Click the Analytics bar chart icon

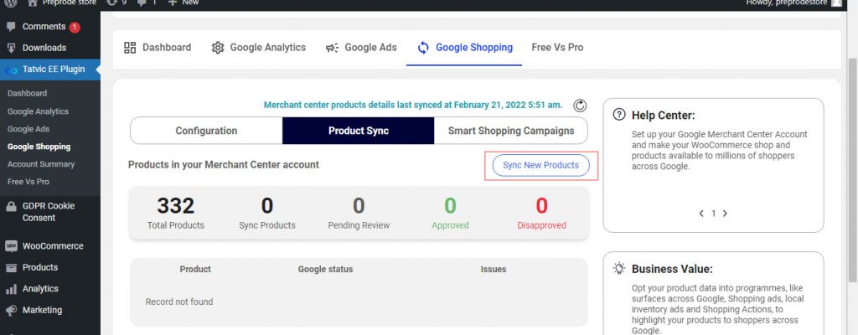point(11,289)
